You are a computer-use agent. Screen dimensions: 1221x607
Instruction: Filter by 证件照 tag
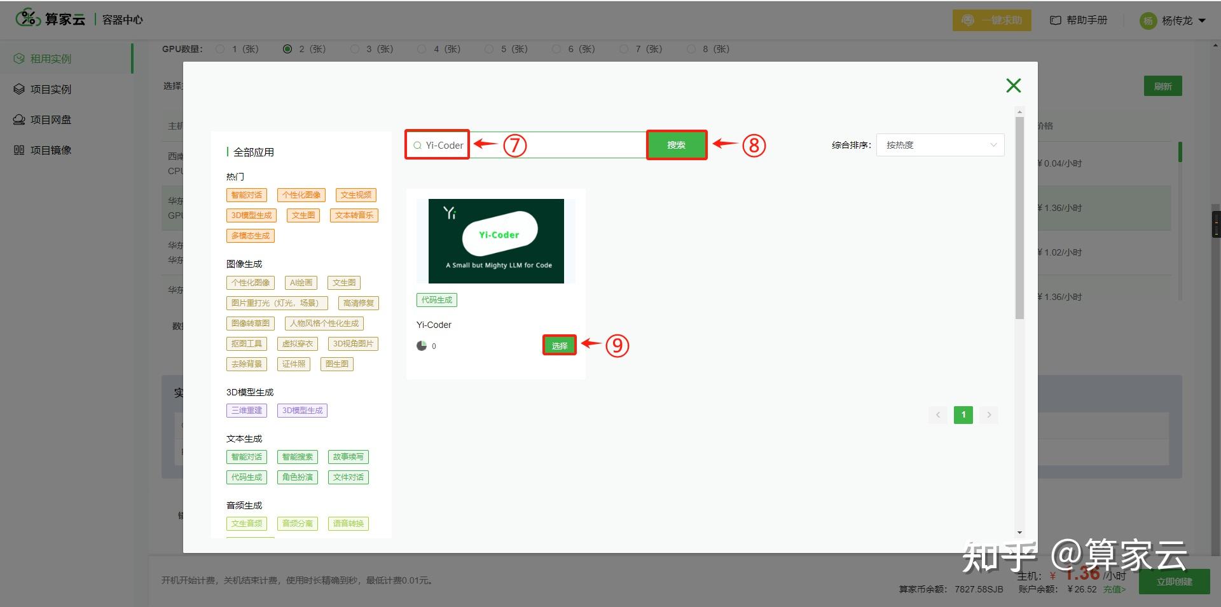point(294,364)
